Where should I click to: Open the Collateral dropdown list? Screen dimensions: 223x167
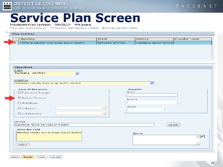104,108
